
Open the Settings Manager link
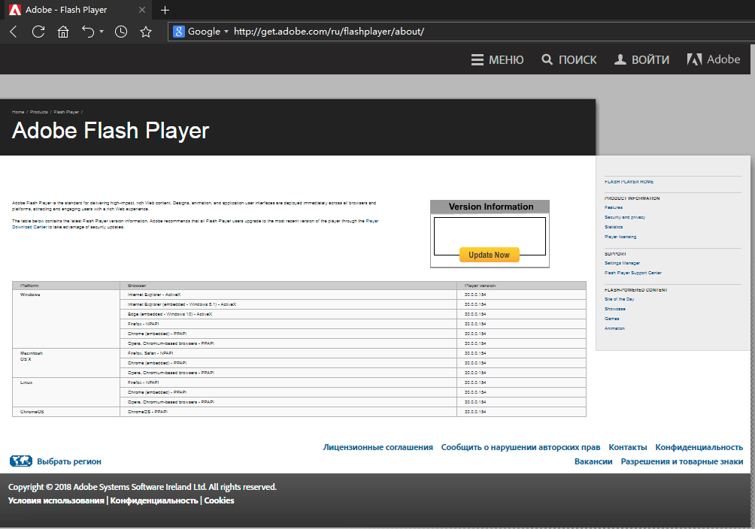coord(622,263)
